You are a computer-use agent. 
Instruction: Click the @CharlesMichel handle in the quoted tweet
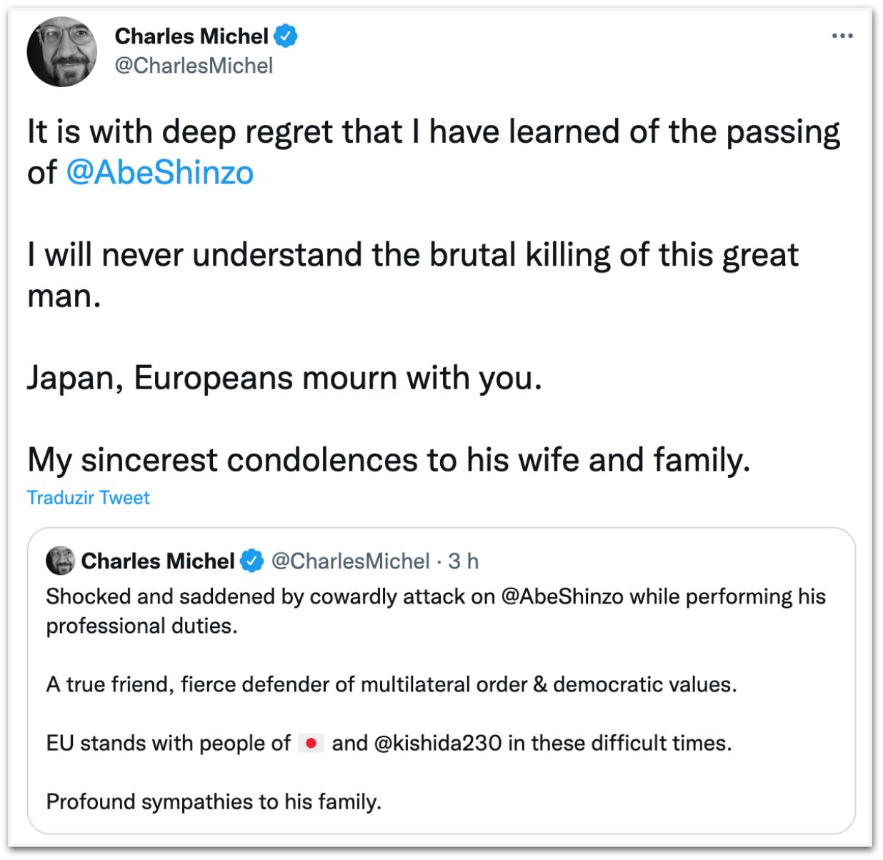point(351,561)
